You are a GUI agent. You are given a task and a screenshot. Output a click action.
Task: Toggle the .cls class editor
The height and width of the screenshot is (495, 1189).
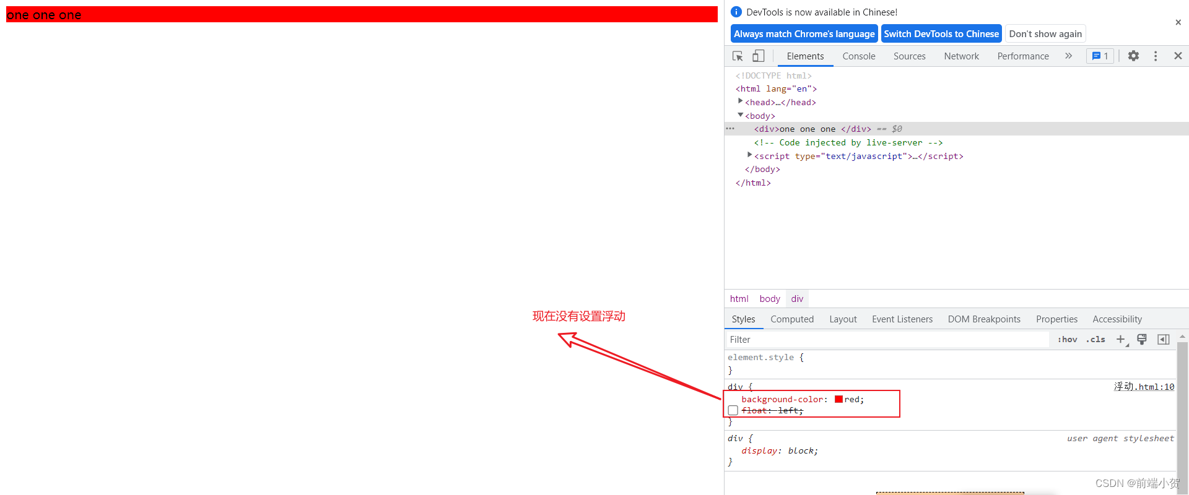click(1095, 339)
